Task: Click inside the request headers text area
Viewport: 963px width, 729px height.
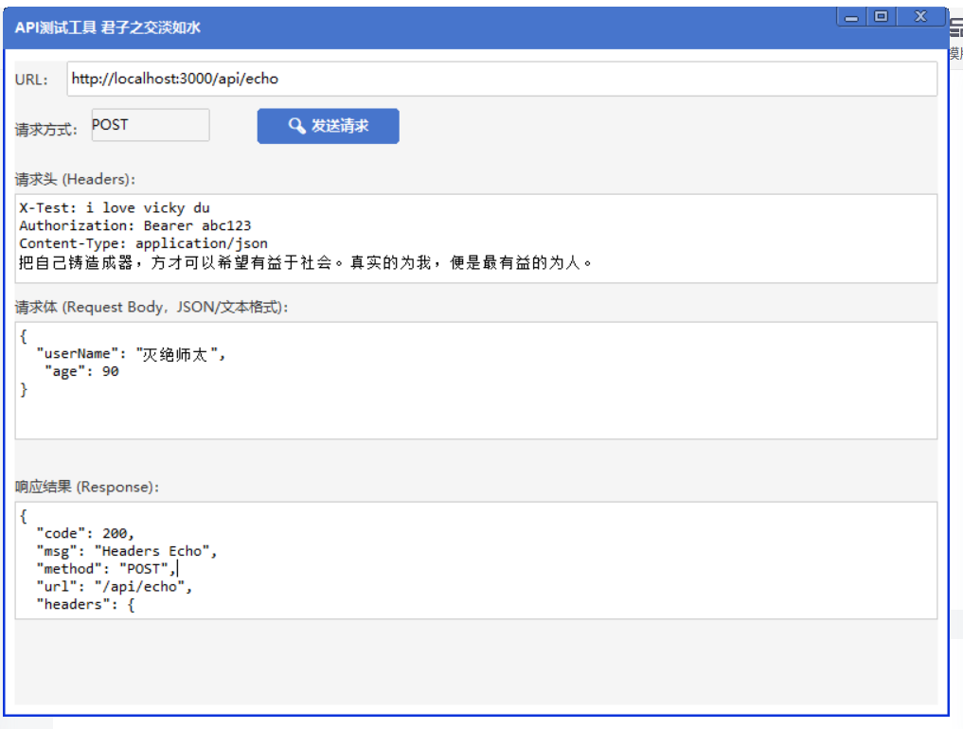Action: tap(476, 239)
